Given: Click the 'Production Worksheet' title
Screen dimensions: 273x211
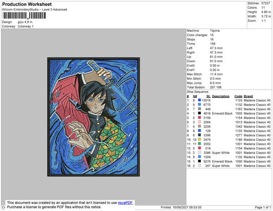Looking at the screenshot, I should [x=27, y=5].
